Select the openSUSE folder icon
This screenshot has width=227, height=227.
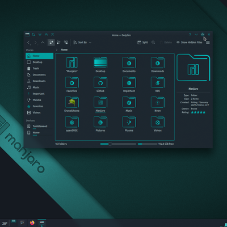coord(72,122)
